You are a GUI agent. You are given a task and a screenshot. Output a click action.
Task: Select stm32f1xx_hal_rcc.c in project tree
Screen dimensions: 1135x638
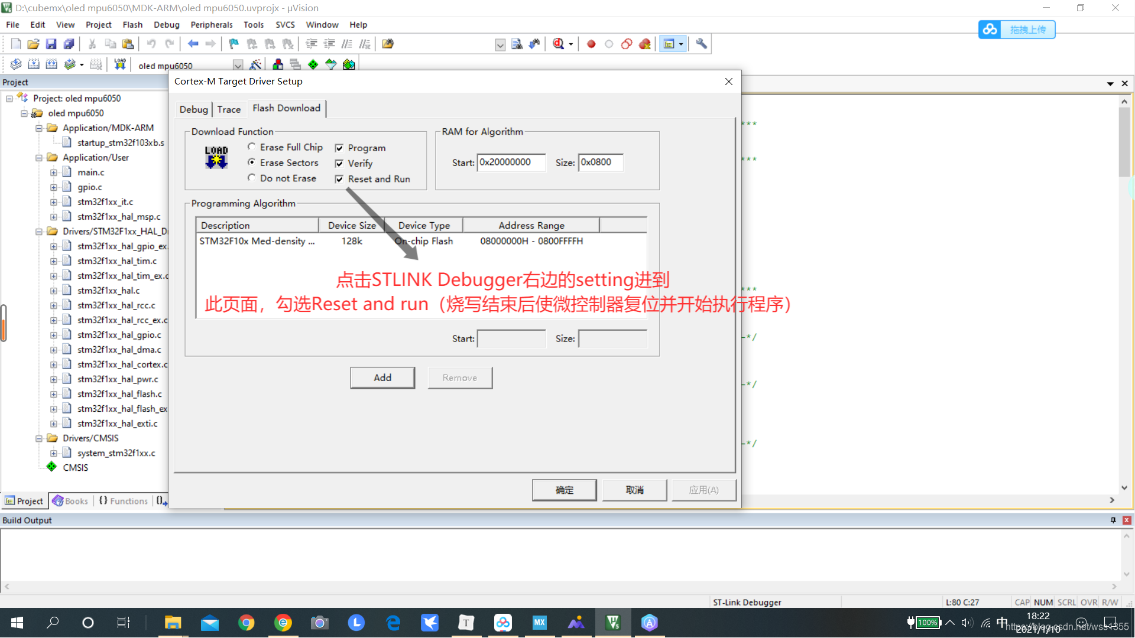[x=116, y=305]
